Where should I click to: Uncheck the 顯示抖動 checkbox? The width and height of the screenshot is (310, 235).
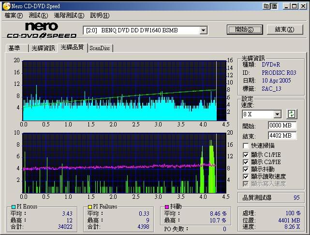tap(246, 169)
